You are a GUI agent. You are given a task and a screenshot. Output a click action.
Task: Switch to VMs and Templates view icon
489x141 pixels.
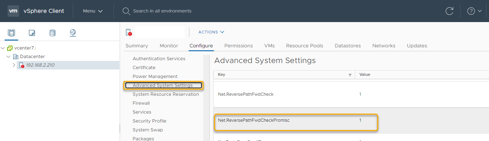pyautogui.click(x=32, y=33)
